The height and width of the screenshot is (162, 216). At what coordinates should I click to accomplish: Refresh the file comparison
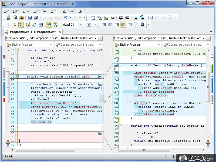pyautogui.click(x=35, y=24)
